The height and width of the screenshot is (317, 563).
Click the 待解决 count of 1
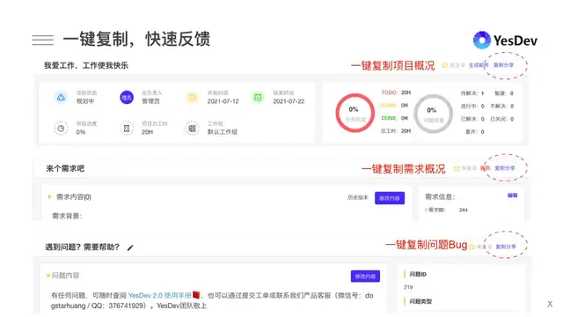click(x=483, y=93)
